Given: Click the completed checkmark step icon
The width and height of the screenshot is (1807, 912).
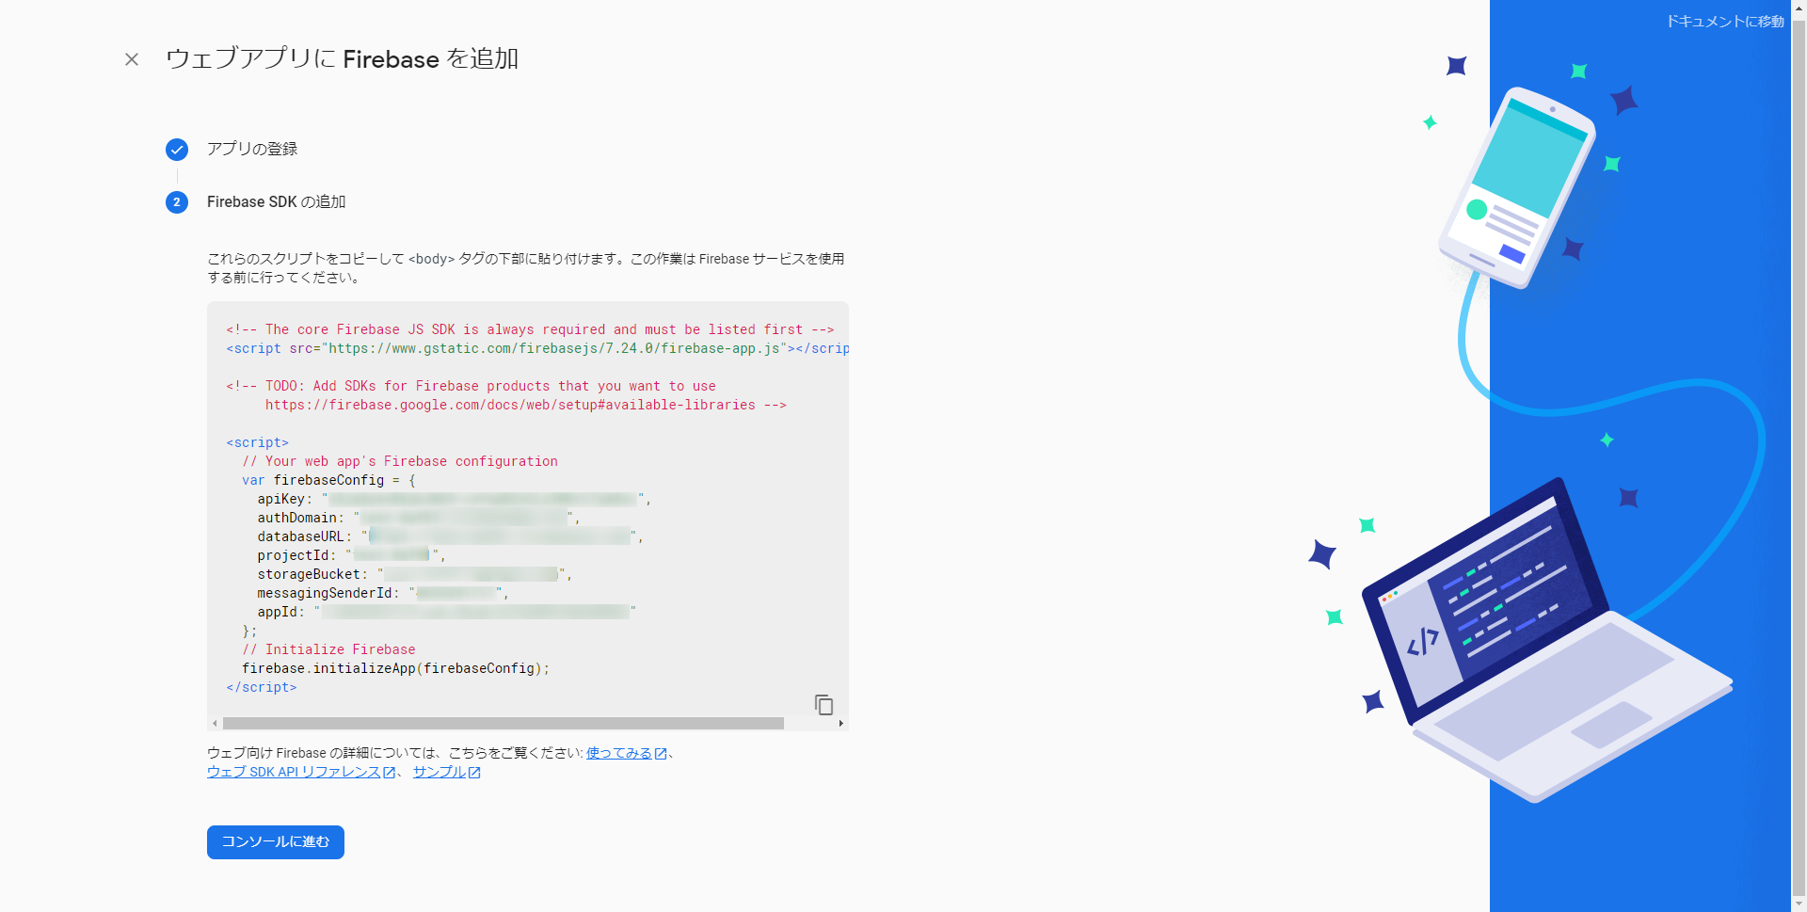Looking at the screenshot, I should (x=177, y=150).
